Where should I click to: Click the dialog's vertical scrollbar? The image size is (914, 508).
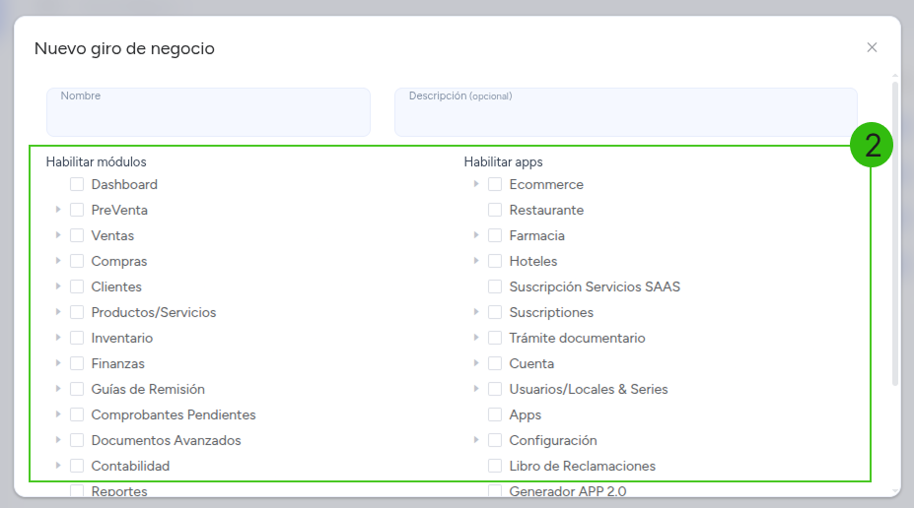[895, 233]
